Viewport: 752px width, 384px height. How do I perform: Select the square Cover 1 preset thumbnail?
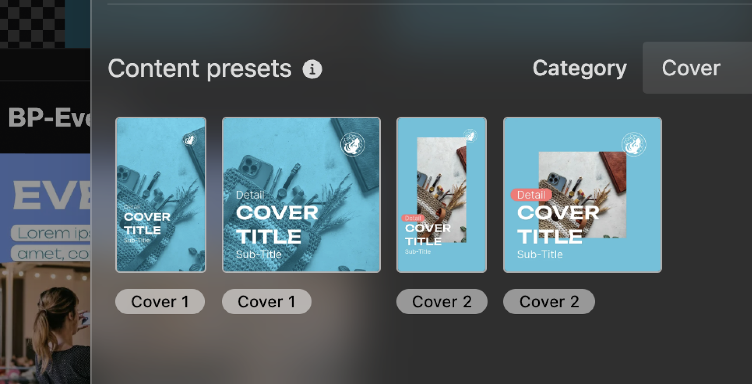301,195
